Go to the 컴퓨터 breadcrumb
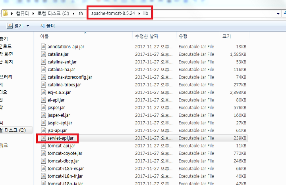The image size is (286, 185). coord(22,13)
